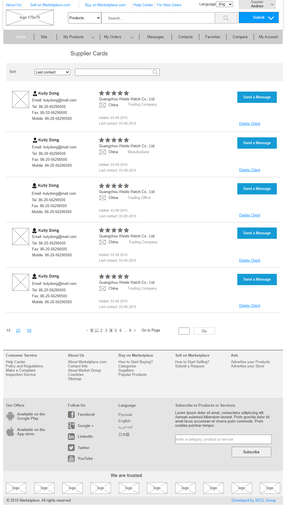285x505 pixels.
Task: Delete Client on the top supplier card
Action: pos(249,123)
